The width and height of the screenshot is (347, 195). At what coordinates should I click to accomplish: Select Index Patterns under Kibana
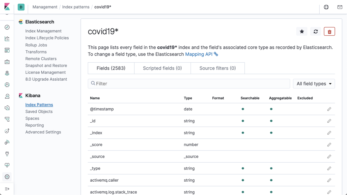[39, 105]
